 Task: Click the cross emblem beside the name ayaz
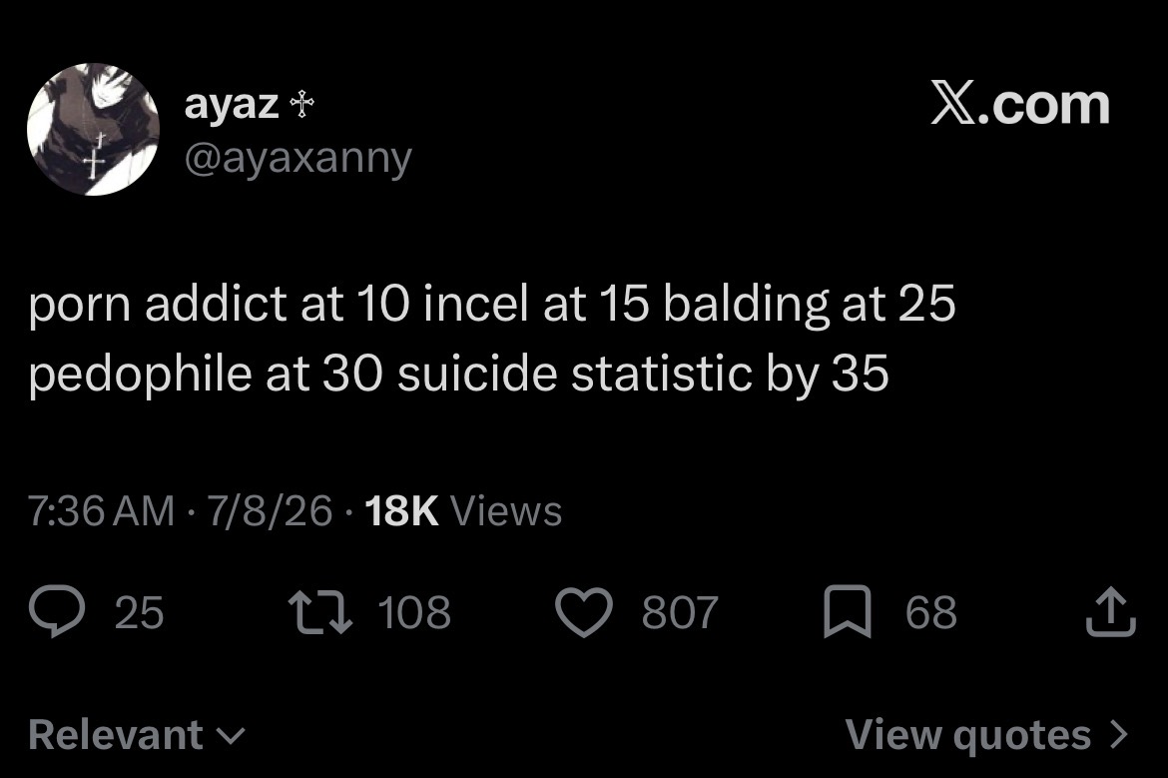[x=301, y=104]
